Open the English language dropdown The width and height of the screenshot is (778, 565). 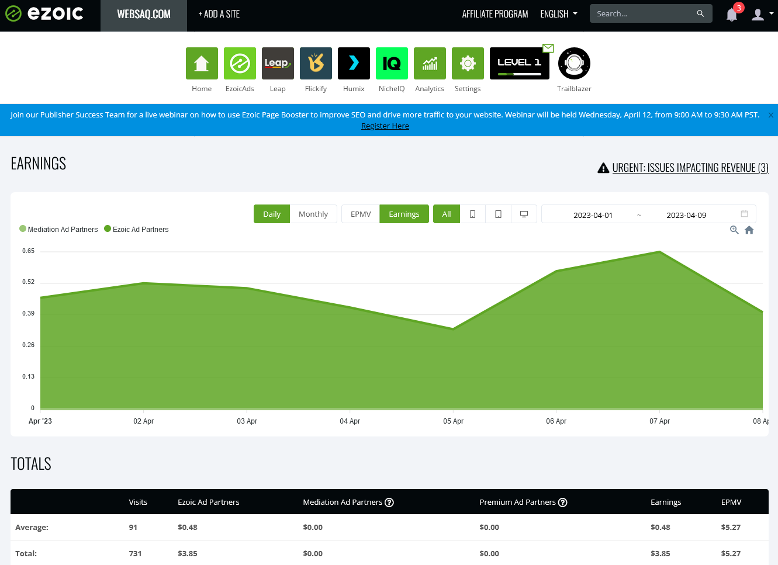[559, 14]
